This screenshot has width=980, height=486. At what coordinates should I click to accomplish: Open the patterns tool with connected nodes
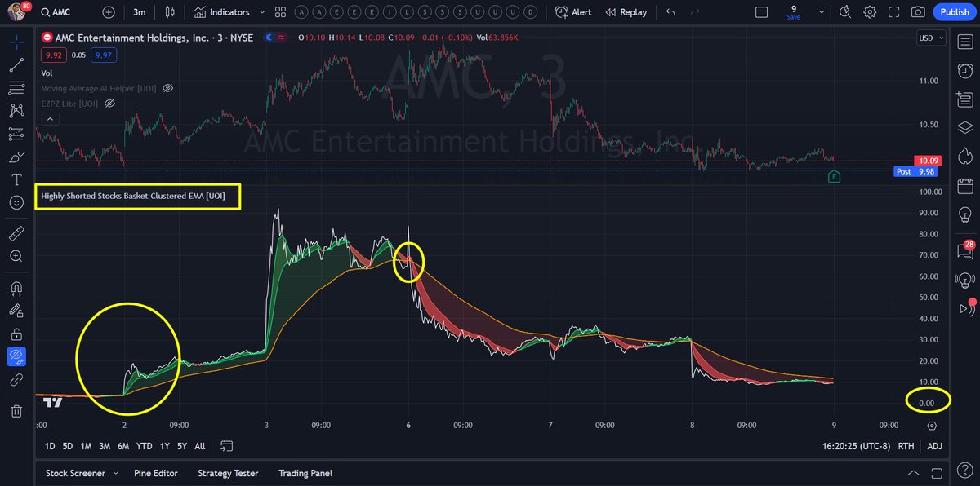point(16,110)
